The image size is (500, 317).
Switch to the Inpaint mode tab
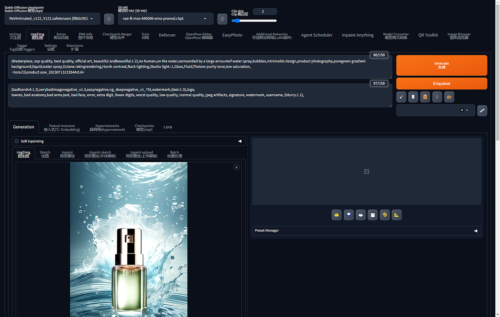(x=67, y=154)
